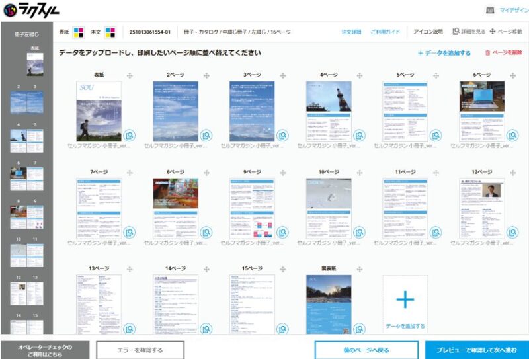
Task: Click the 表紙 CMYK color swatch
Action: (79, 32)
